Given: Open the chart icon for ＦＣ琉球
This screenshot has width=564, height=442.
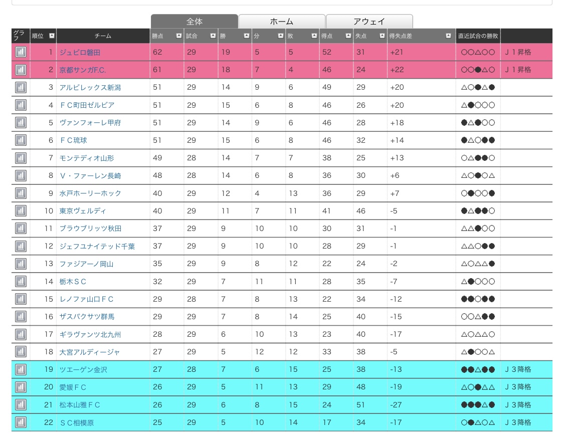Looking at the screenshot, I should 21,140.
